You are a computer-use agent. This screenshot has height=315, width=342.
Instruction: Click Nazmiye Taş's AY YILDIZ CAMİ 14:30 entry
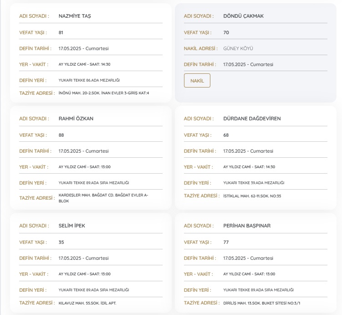pyautogui.click(x=84, y=64)
